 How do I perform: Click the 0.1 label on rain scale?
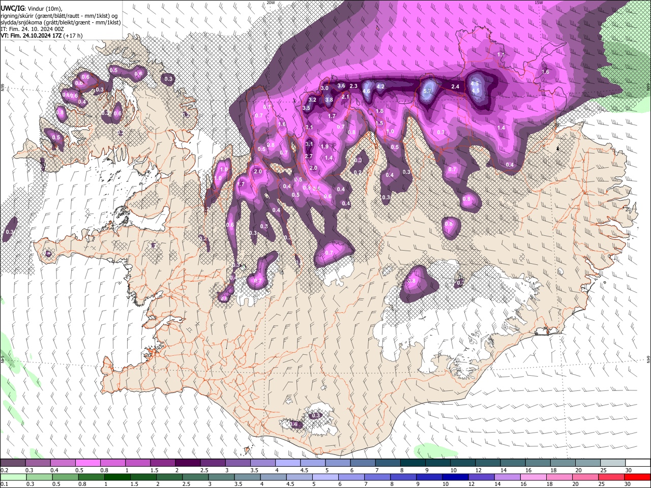pos(4,484)
